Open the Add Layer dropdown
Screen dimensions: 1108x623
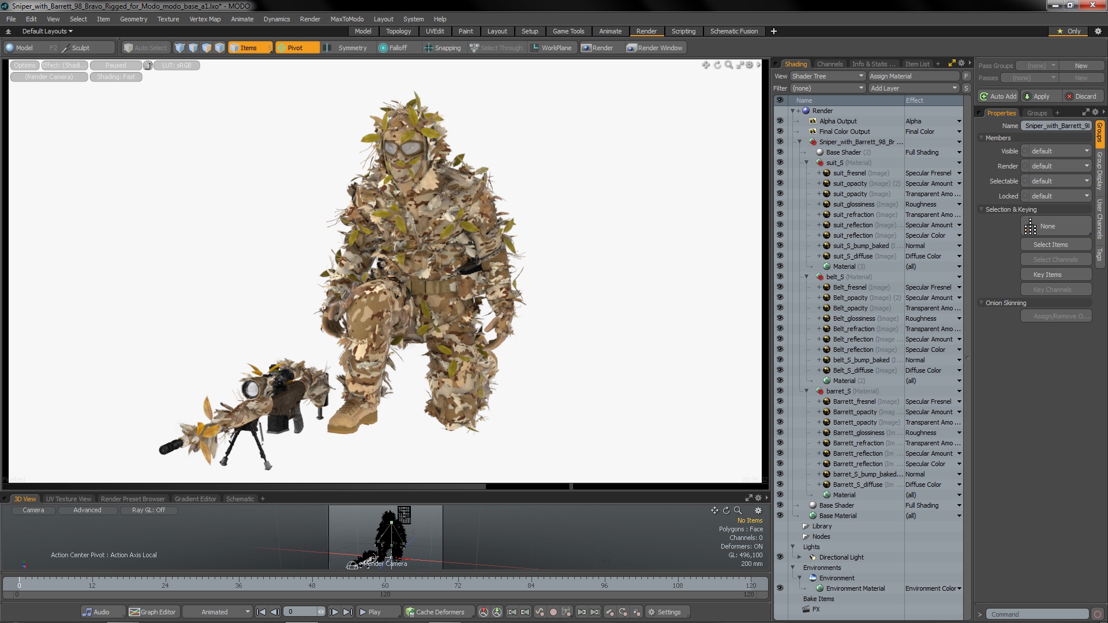[914, 88]
